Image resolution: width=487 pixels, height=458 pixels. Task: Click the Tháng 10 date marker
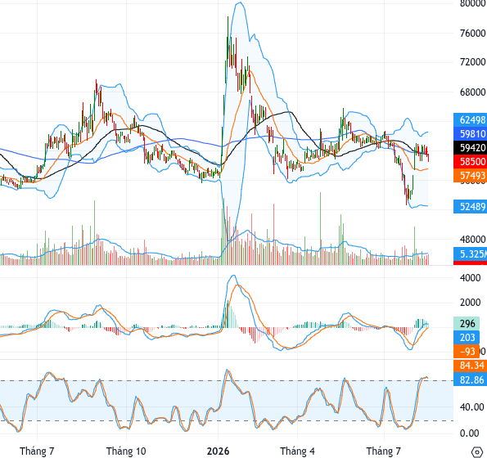click(126, 451)
